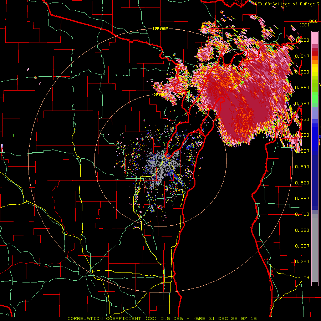Image resolution: width=321 pixels, height=321 pixels.
Task: Click the 0.413 legend value
Action: pos(302,214)
